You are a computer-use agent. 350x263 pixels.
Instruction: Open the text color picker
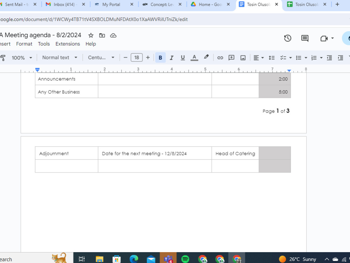click(194, 58)
